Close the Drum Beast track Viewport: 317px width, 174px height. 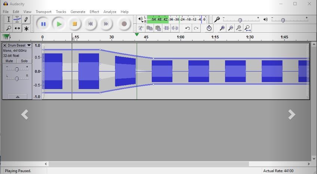pos(4,45)
